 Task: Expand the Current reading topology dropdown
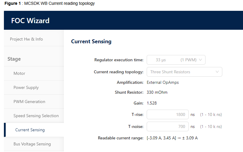point(184,72)
